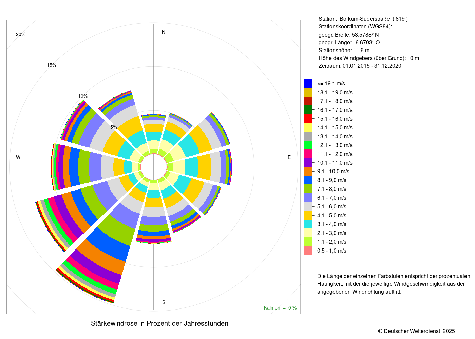The height and width of the screenshot is (339, 475).
Task: Click the 15% ring label
Action: coord(52,65)
